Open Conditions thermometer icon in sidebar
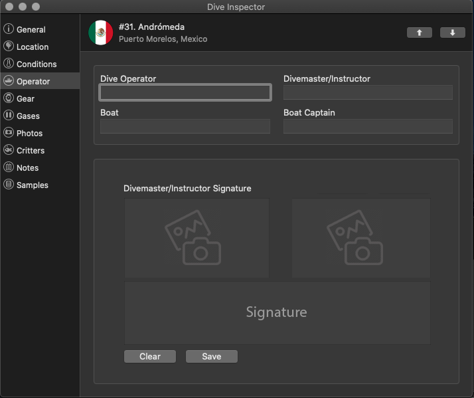Screen dimensions: 474x398 tap(9, 64)
